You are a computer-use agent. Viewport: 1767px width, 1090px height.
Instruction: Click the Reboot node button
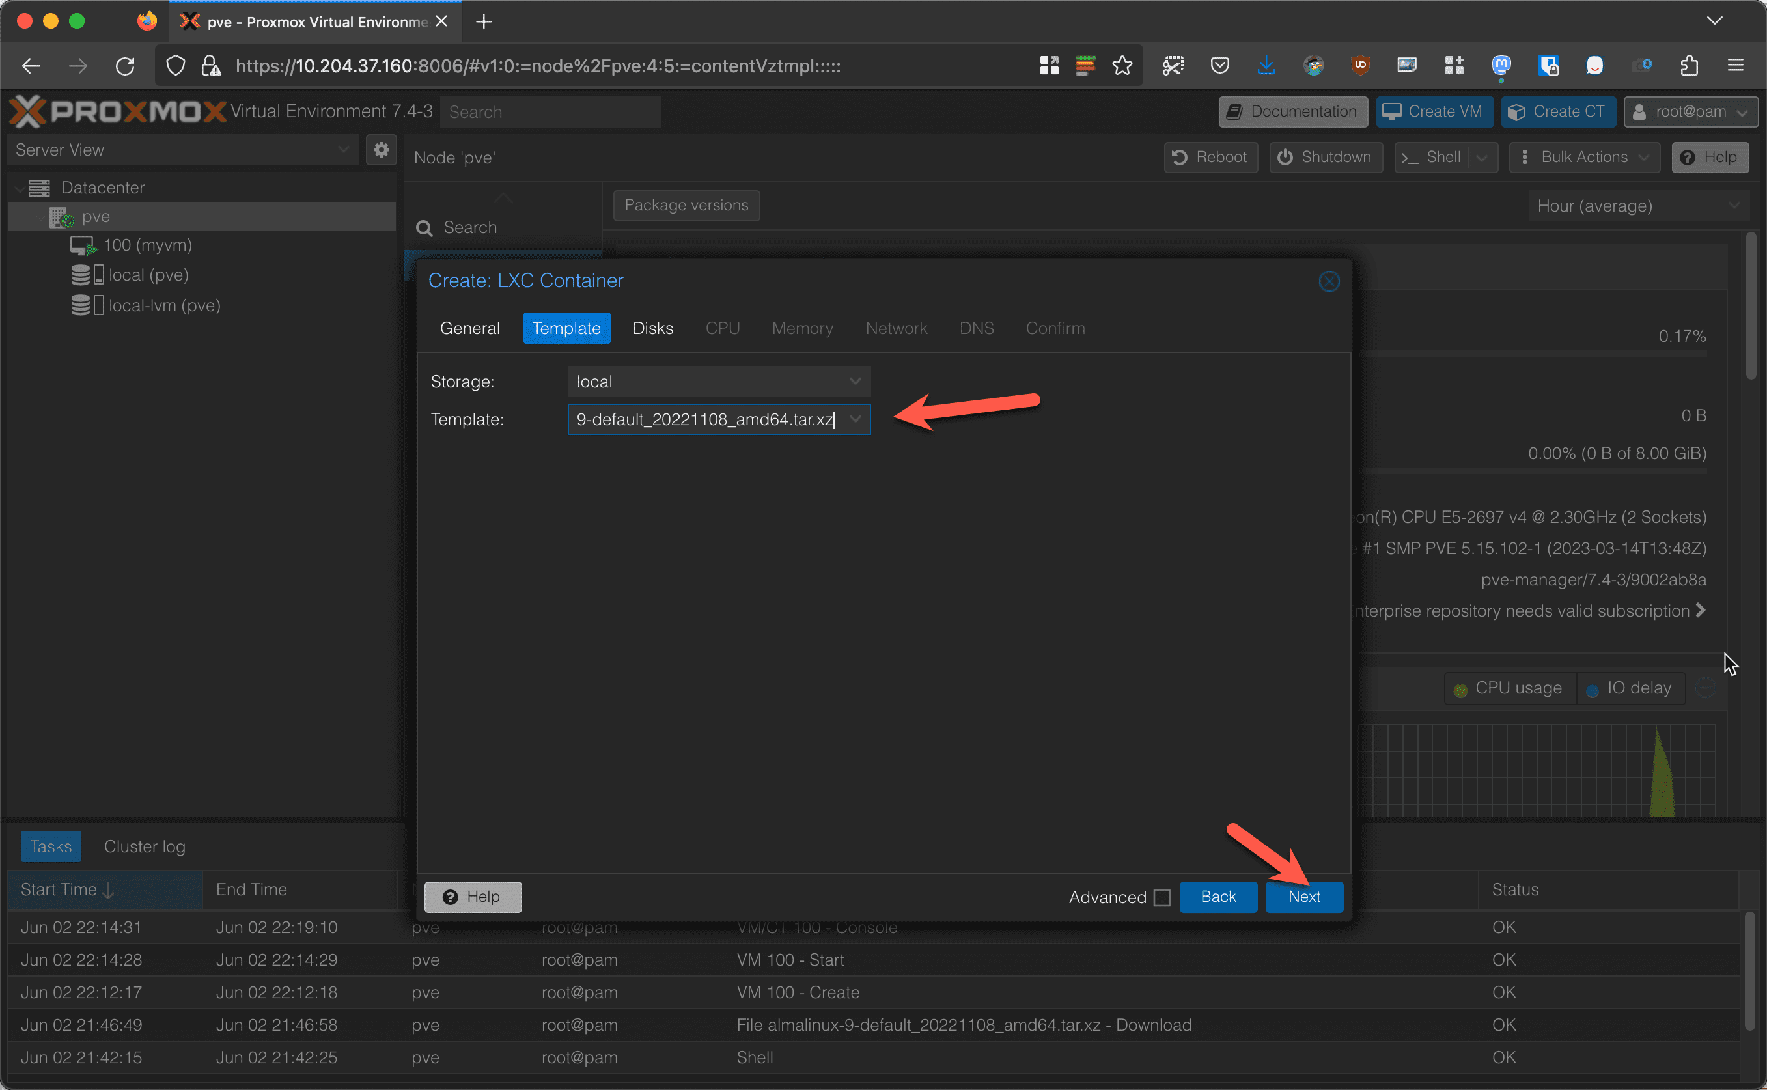(1211, 157)
